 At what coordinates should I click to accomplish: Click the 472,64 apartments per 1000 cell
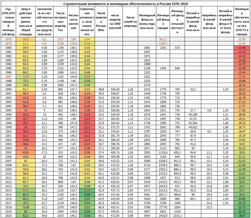116,215
